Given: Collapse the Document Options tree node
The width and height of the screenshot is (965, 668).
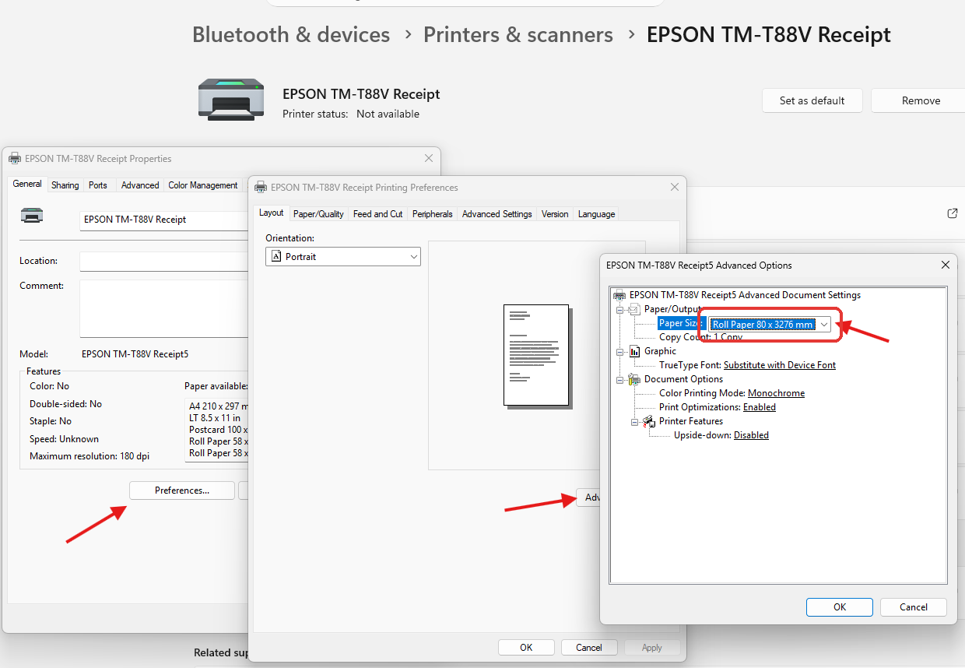Looking at the screenshot, I should pos(620,380).
